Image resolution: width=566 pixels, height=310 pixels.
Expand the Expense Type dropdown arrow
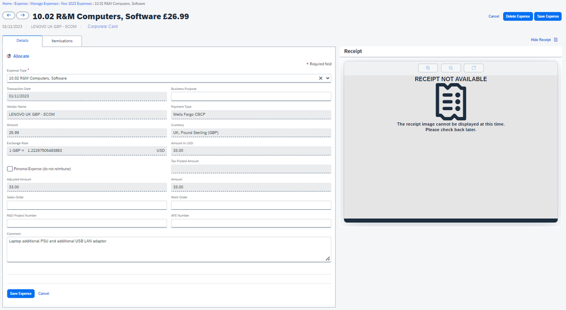(327, 78)
